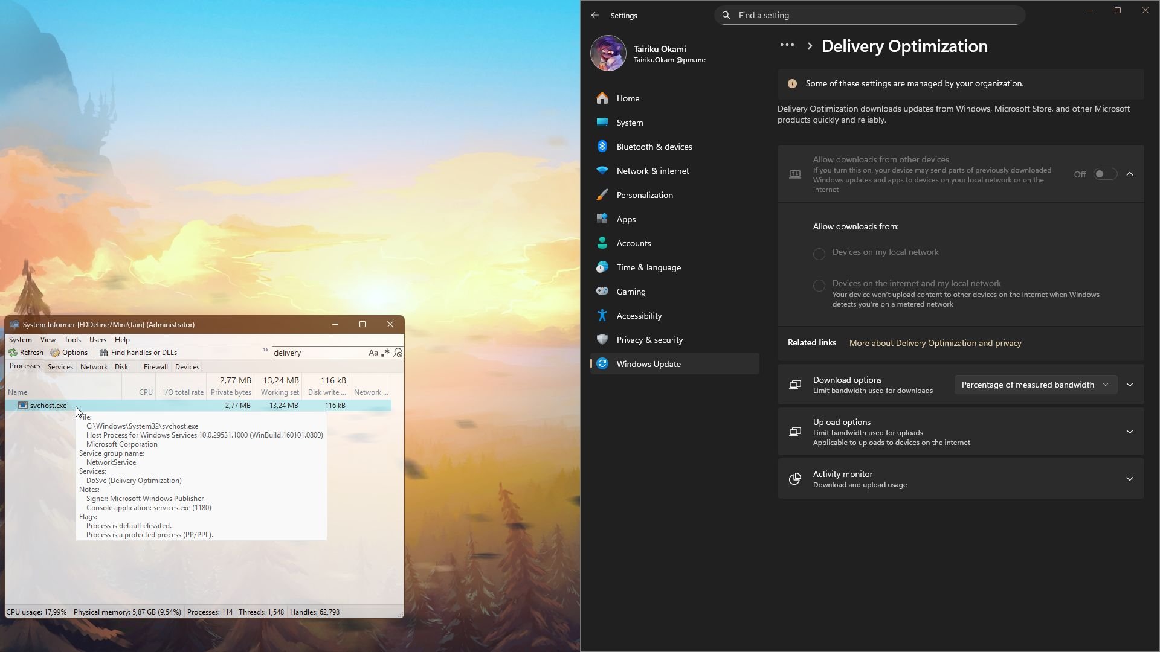
Task: Sort by Working set column header
Action: point(278,386)
